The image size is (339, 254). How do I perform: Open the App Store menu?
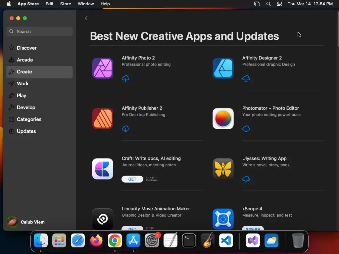click(28, 4)
